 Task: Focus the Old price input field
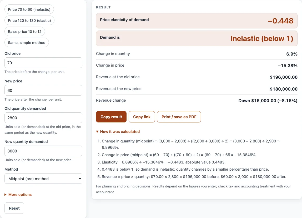pyautogui.click(x=43, y=63)
